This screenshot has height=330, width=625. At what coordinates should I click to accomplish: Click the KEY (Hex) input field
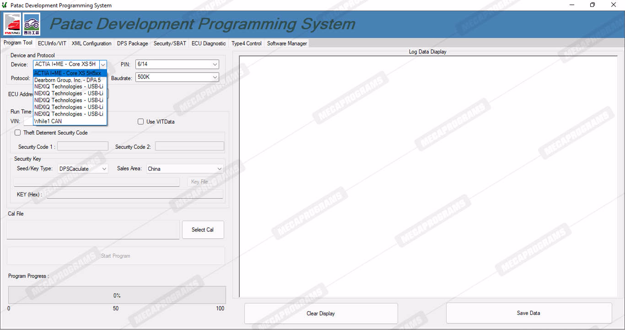click(x=135, y=194)
